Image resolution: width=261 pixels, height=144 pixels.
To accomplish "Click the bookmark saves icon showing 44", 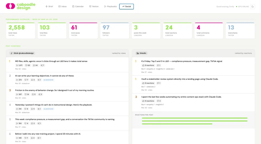I will coord(34,65).
